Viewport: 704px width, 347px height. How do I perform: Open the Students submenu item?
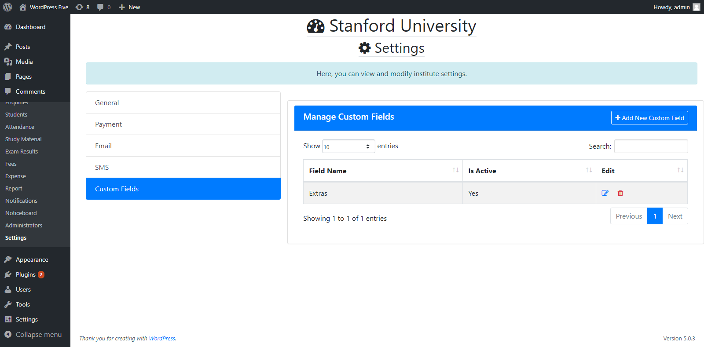16,114
